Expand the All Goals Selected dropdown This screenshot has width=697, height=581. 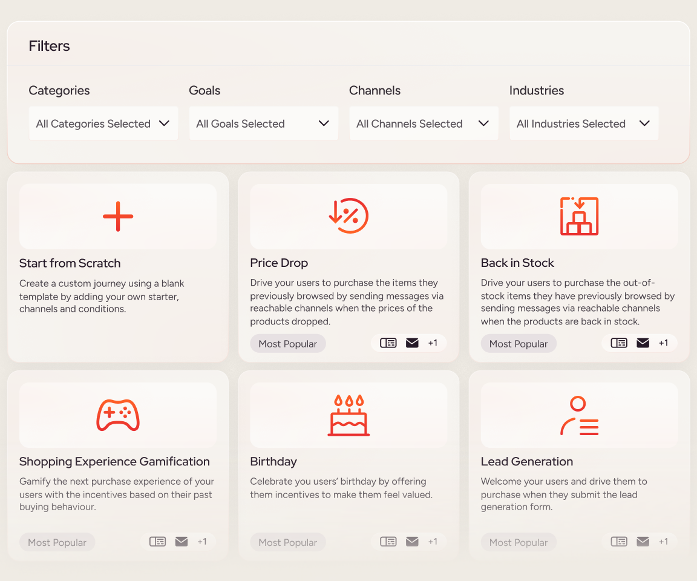coord(263,123)
